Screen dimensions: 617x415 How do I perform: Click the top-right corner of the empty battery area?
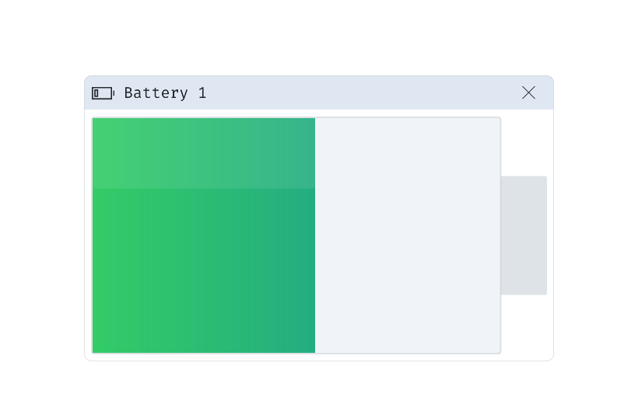498,120
